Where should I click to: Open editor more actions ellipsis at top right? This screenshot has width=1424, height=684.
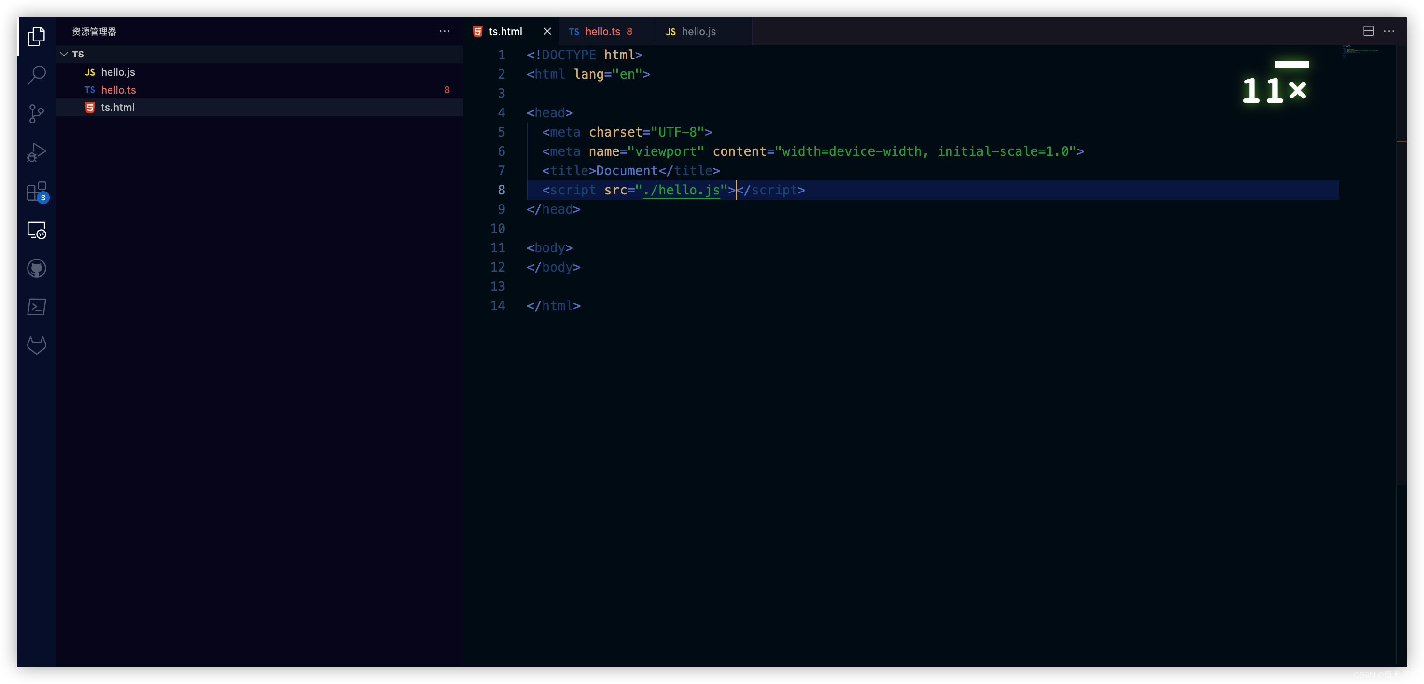[x=1389, y=31]
